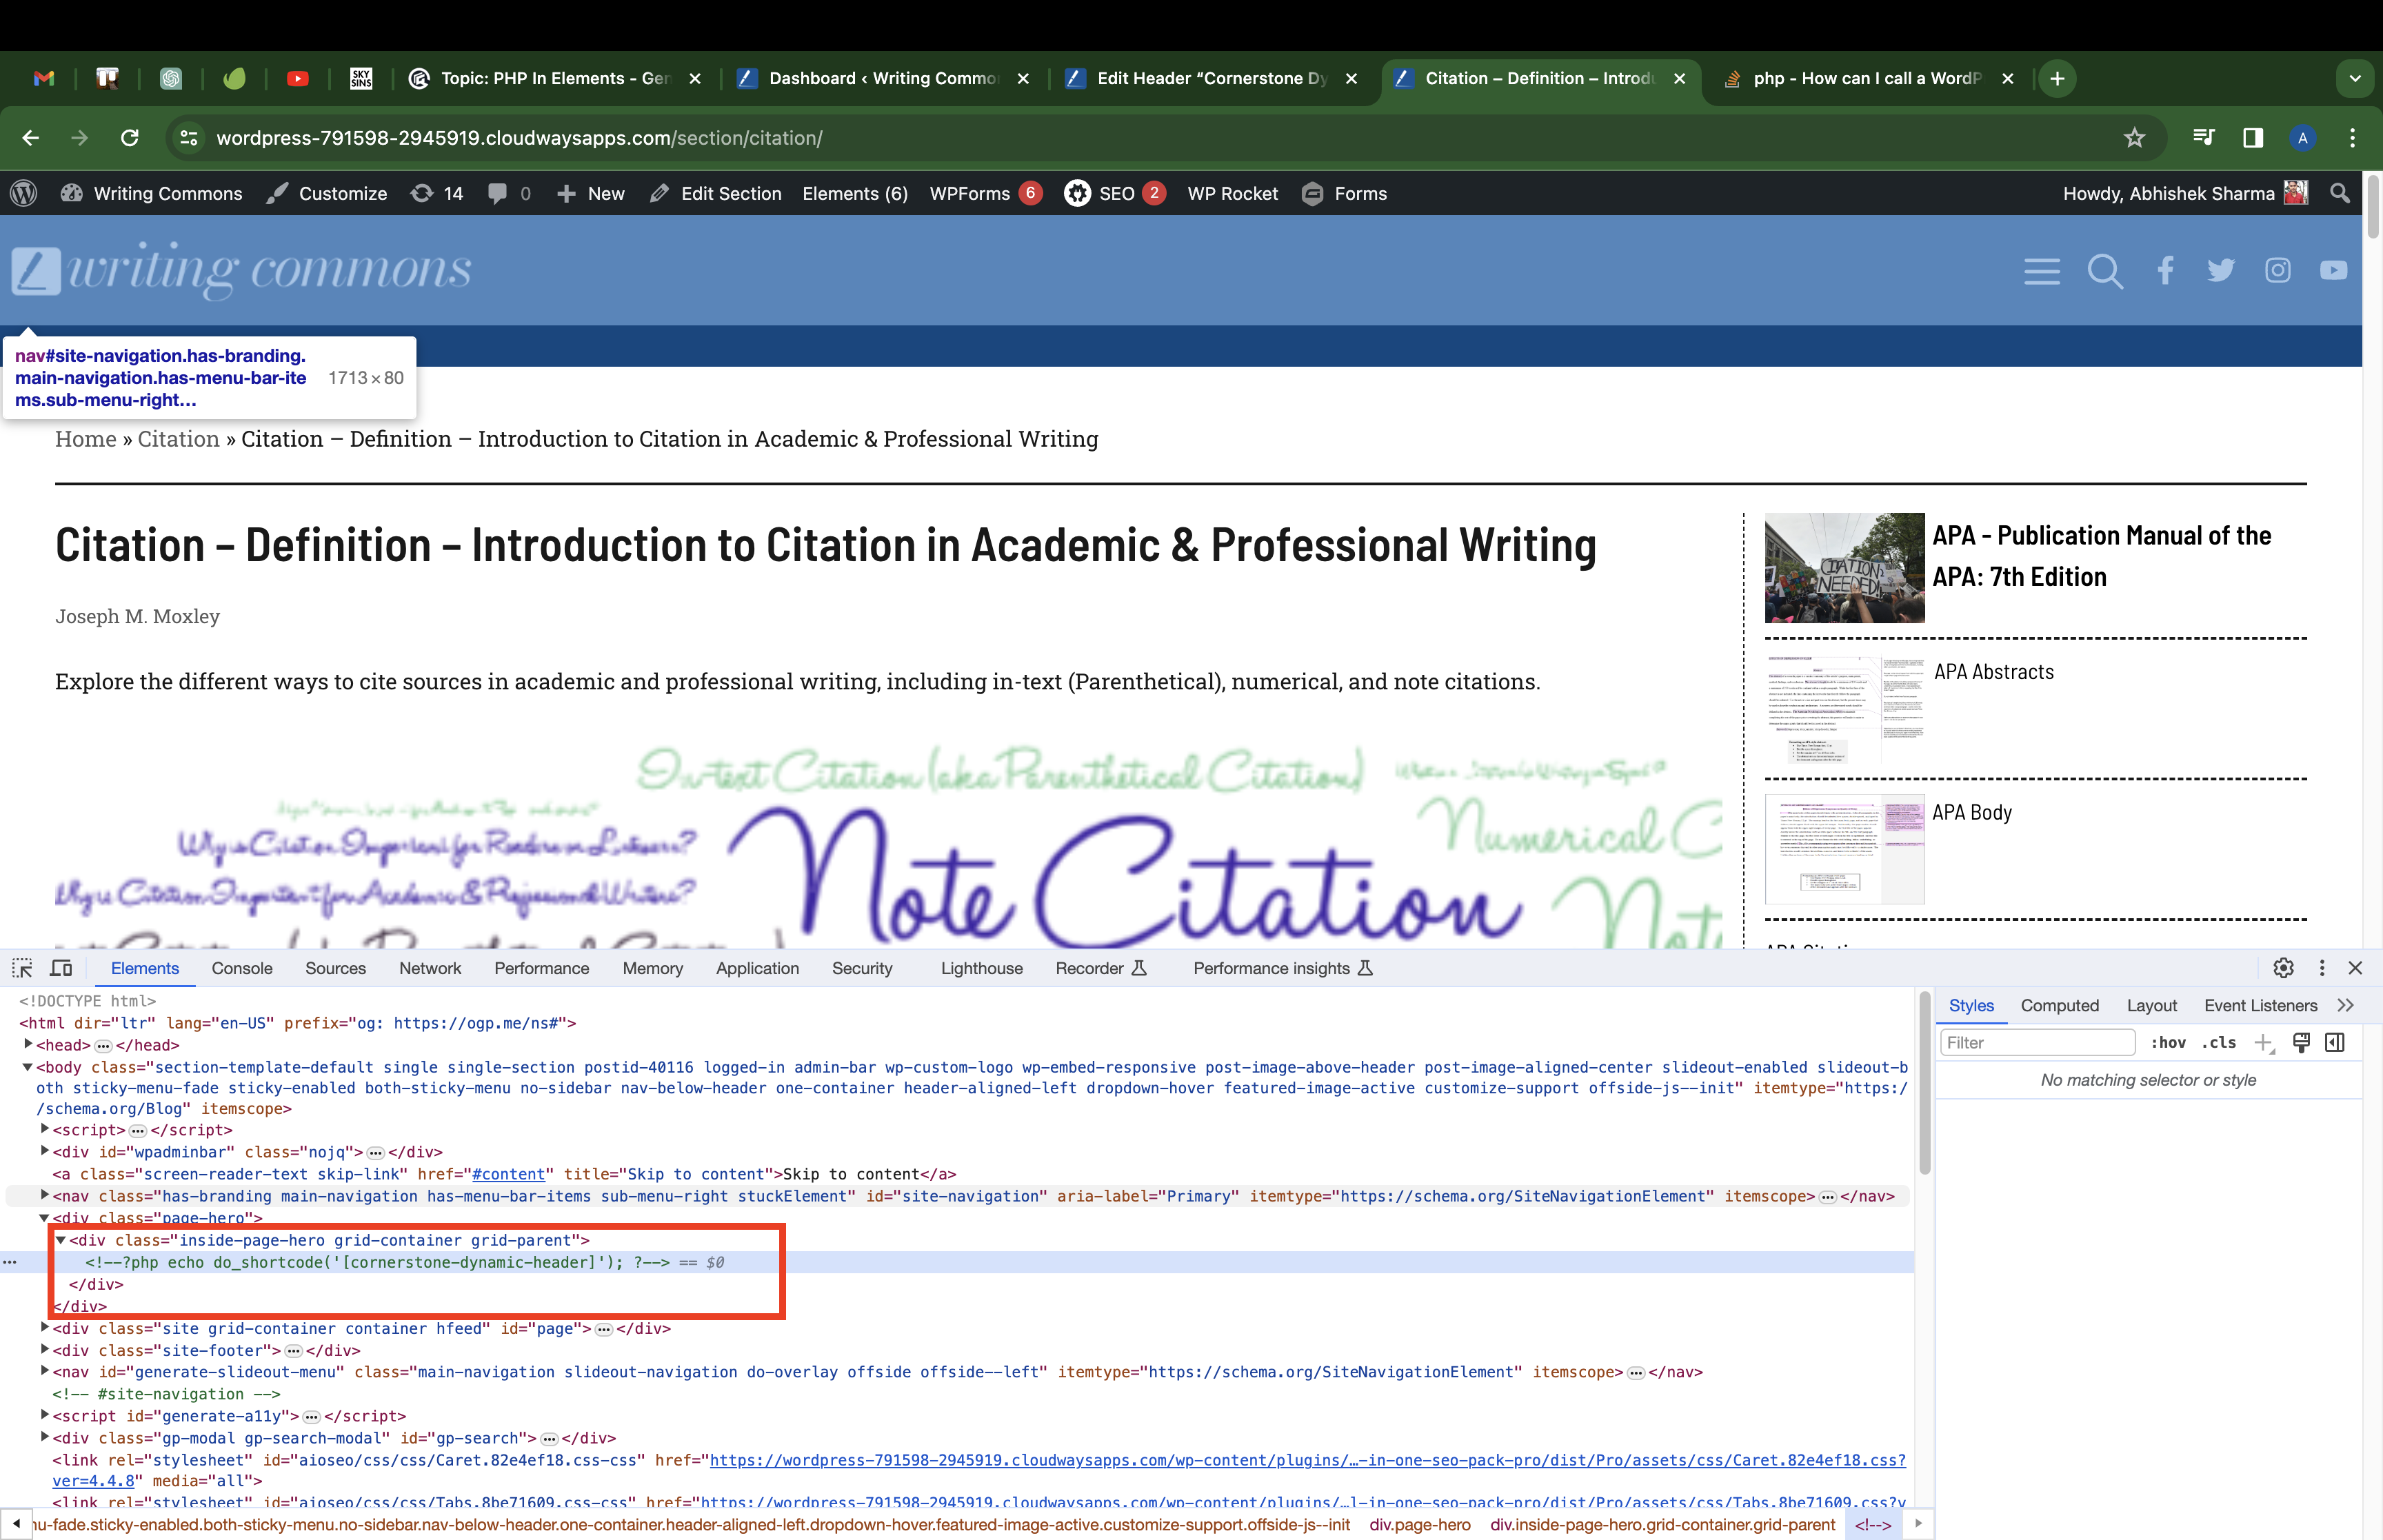Viewport: 2383px width, 1540px height.
Task: Click Citation breadcrumb link
Action: 178,439
